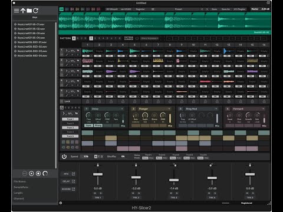Click the play direction arrow on track 1
Screen dimensions: 283x212
[67, 51]
